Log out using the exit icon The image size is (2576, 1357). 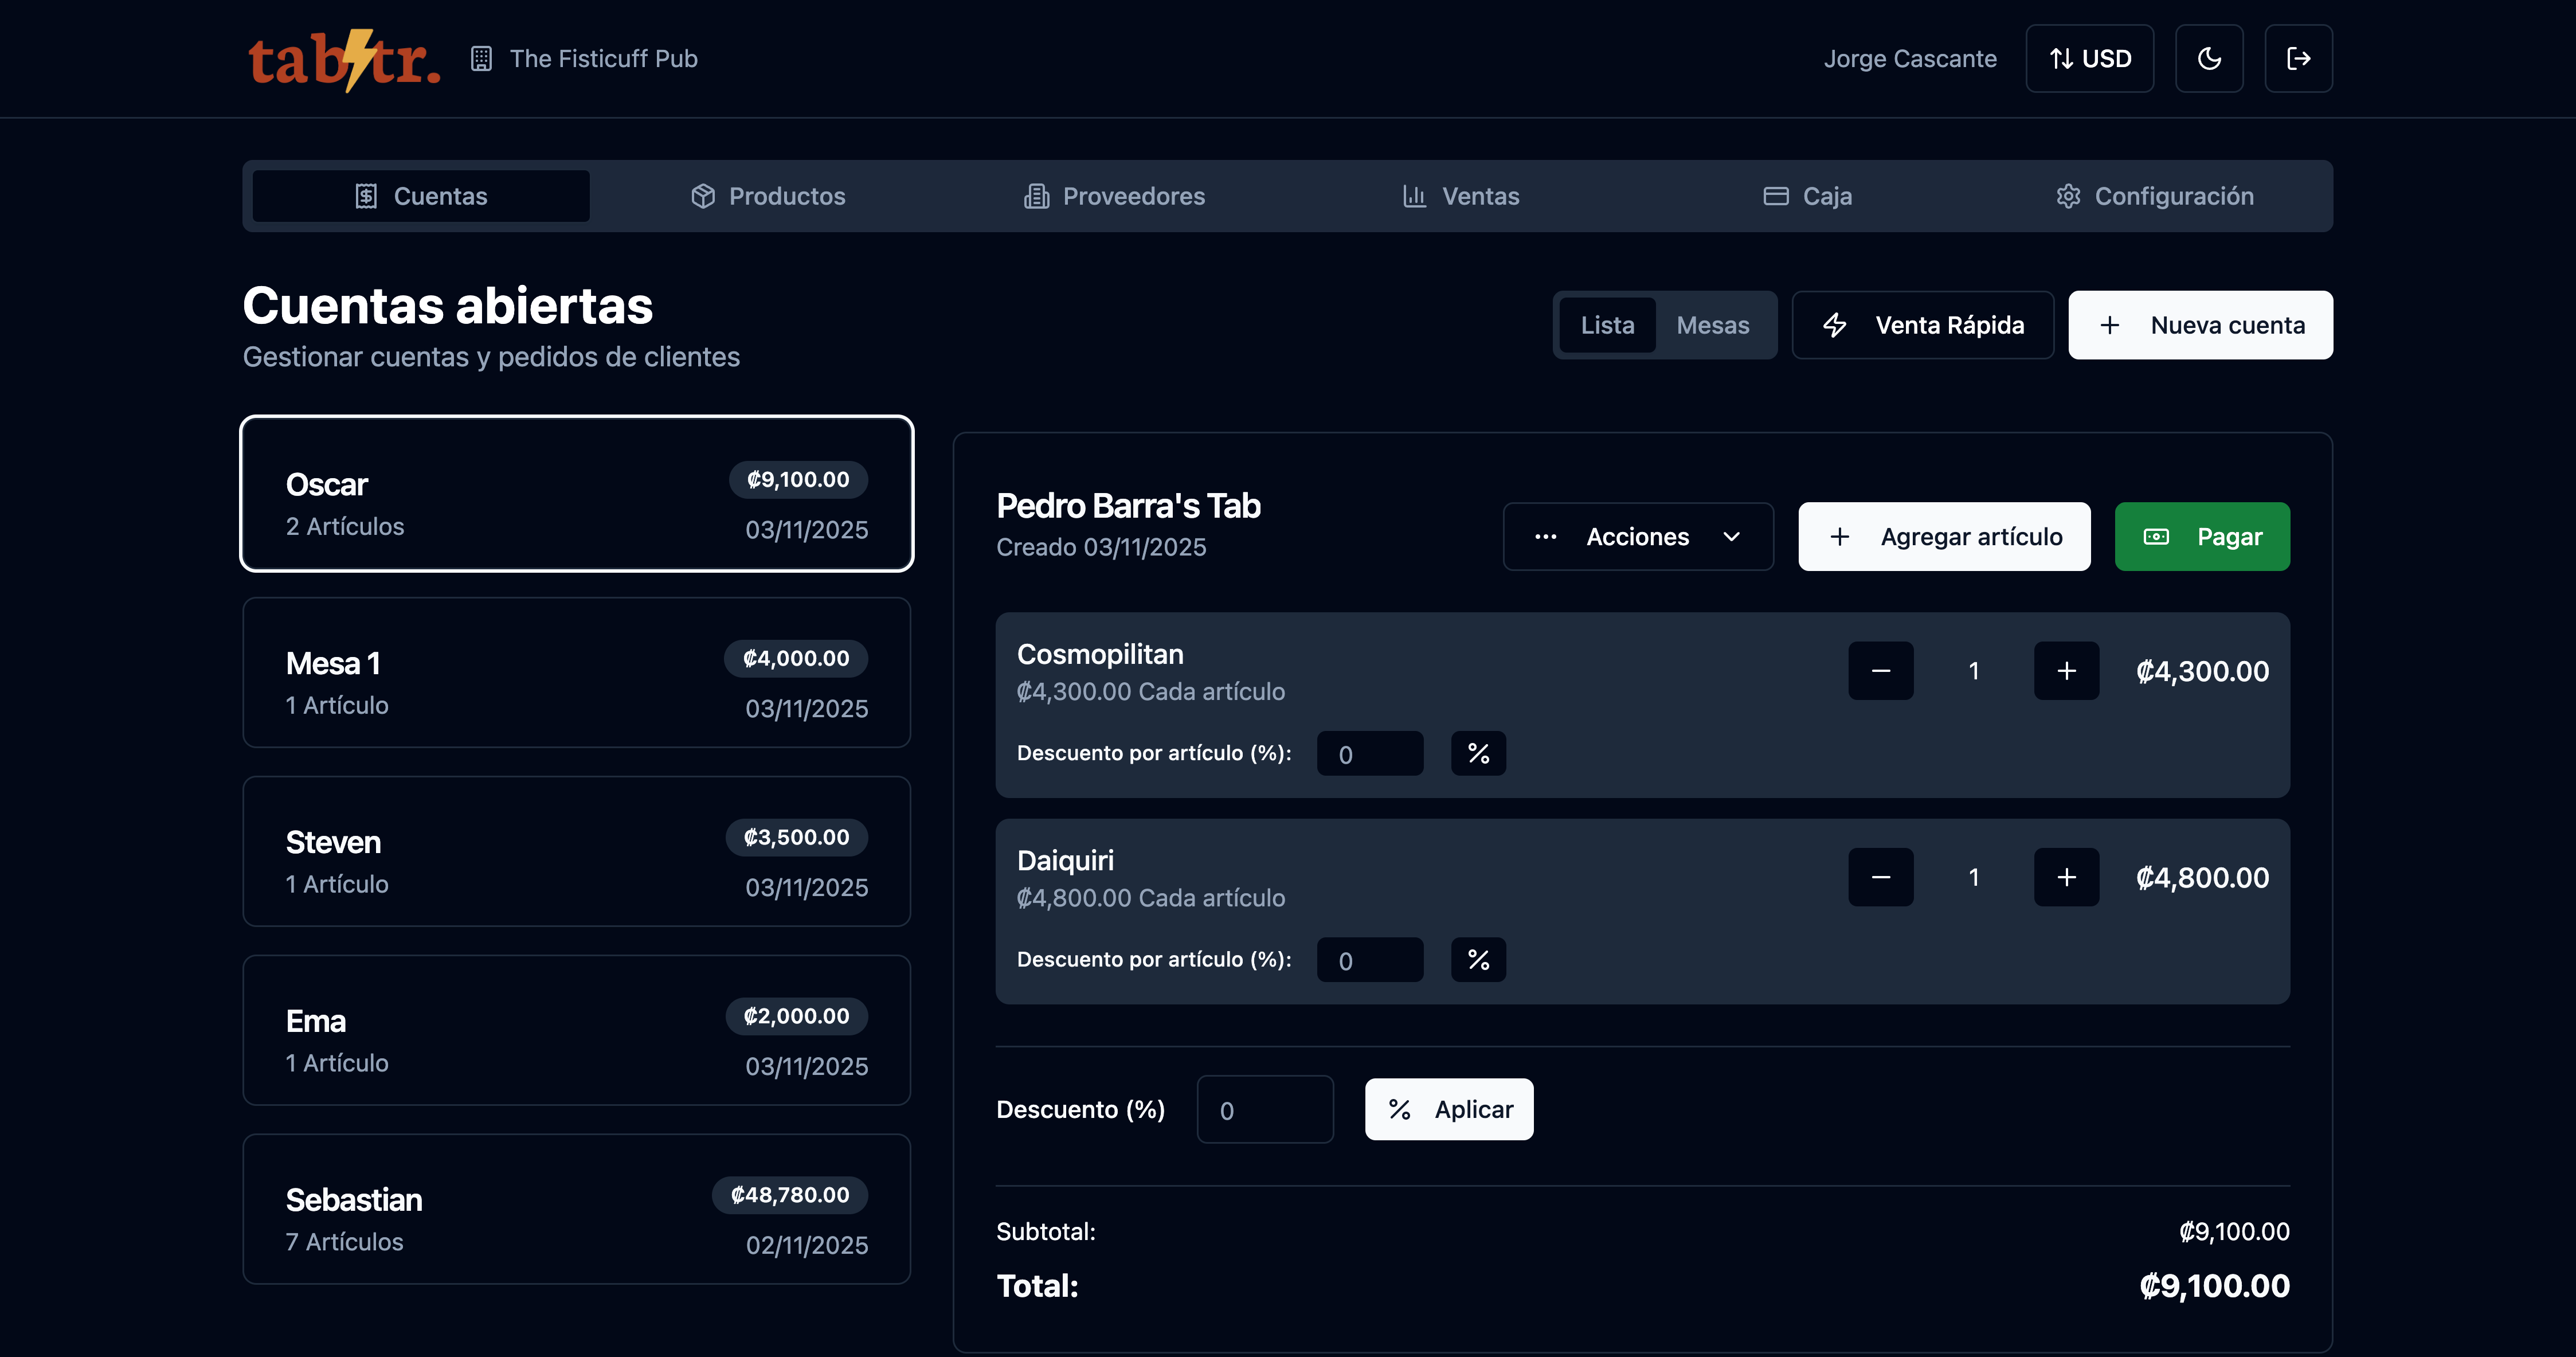(2298, 58)
